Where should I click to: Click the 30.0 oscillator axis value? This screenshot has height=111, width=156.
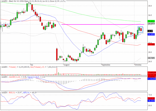click(x=150, y=106)
